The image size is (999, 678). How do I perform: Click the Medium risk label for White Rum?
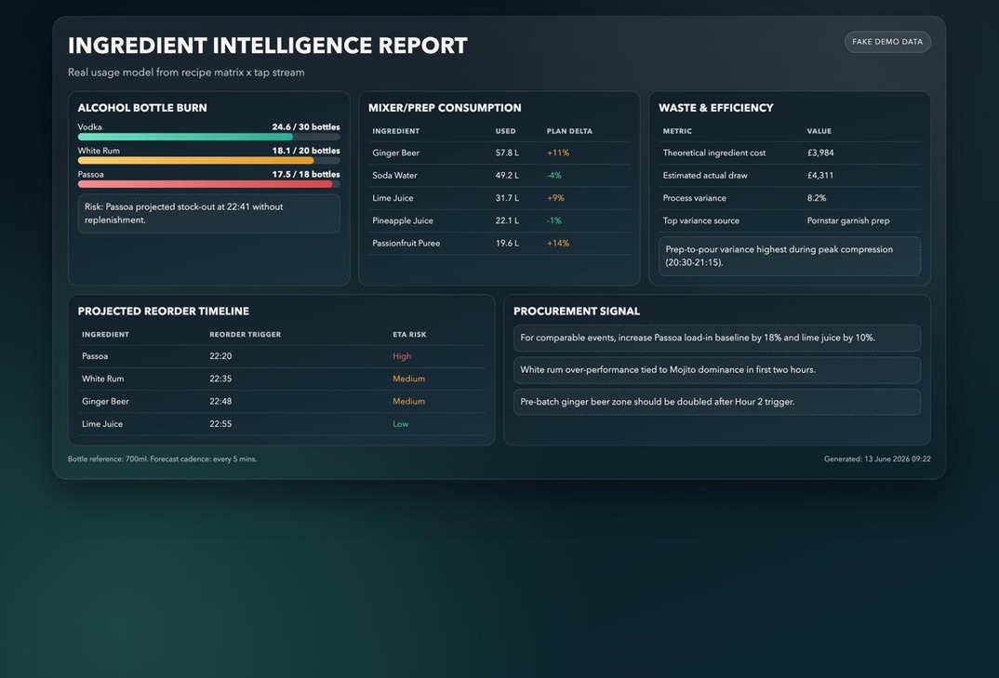409,379
